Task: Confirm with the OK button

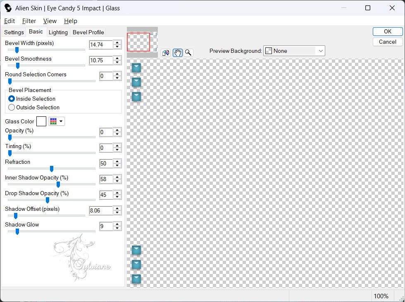Action: 388,31
